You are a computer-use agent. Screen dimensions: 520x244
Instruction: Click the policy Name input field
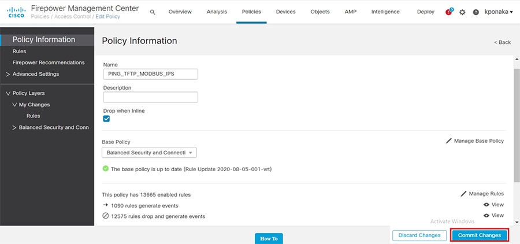tap(151, 74)
